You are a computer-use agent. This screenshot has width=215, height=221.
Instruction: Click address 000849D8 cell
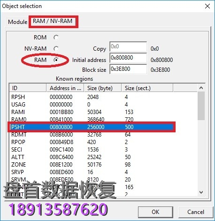(61, 142)
